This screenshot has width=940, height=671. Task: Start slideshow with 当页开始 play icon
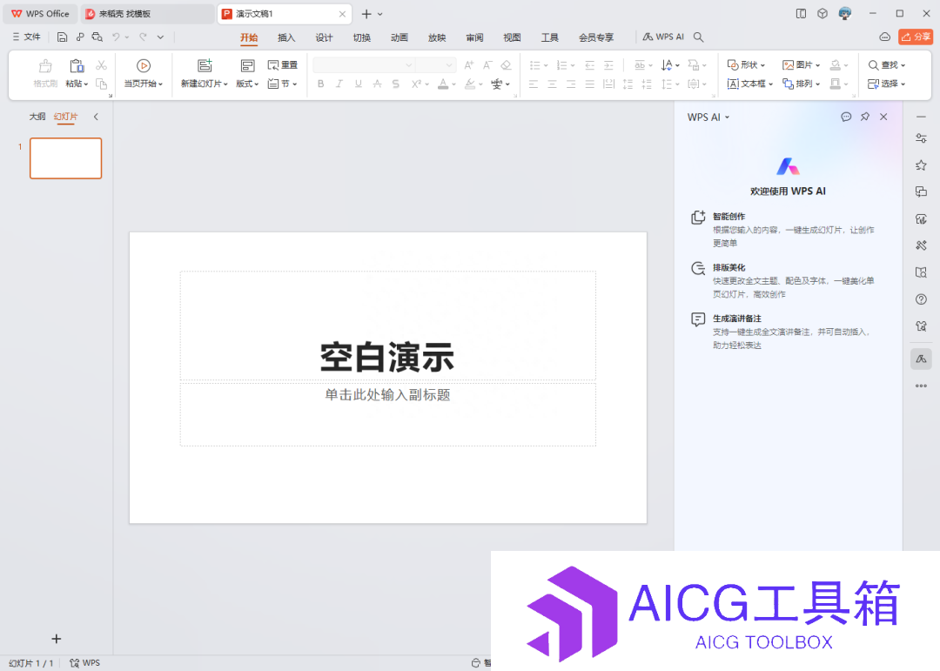click(x=144, y=65)
